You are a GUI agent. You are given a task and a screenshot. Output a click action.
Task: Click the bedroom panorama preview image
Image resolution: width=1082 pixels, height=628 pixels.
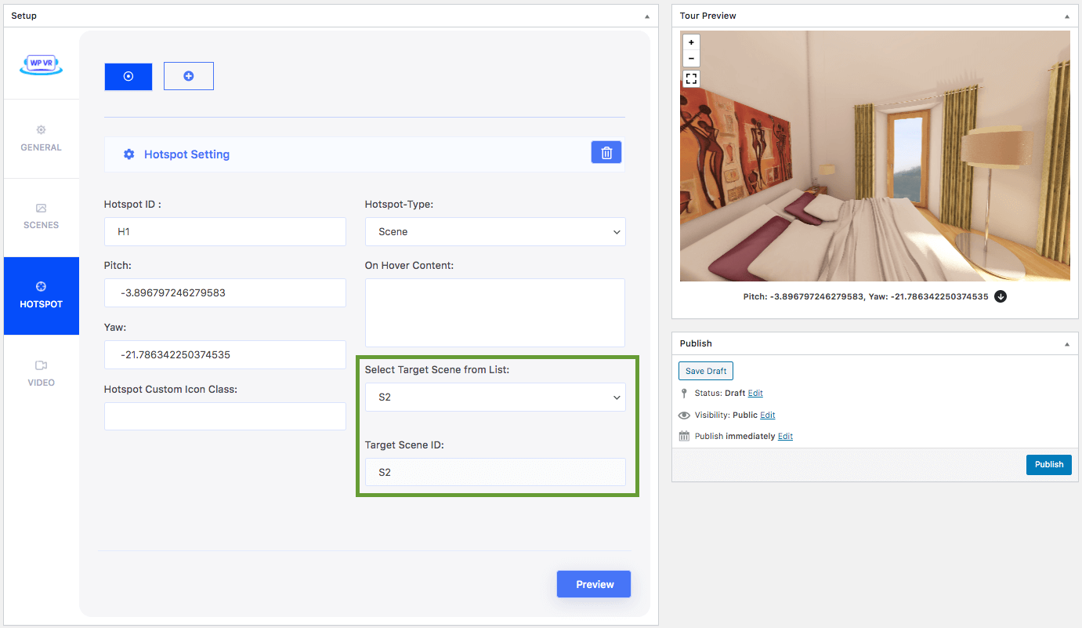875,156
